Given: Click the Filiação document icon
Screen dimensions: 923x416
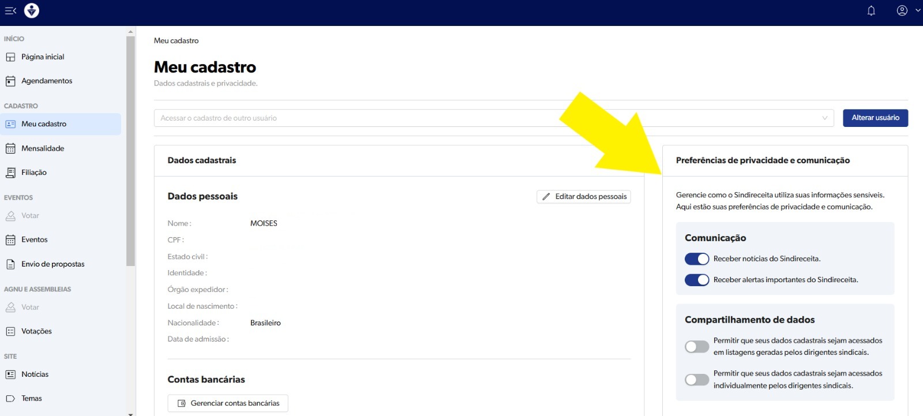Looking at the screenshot, I should click(x=10, y=173).
